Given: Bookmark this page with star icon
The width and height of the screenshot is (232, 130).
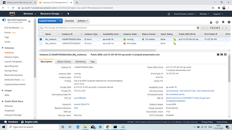Looking at the screenshot, I should [213, 8].
